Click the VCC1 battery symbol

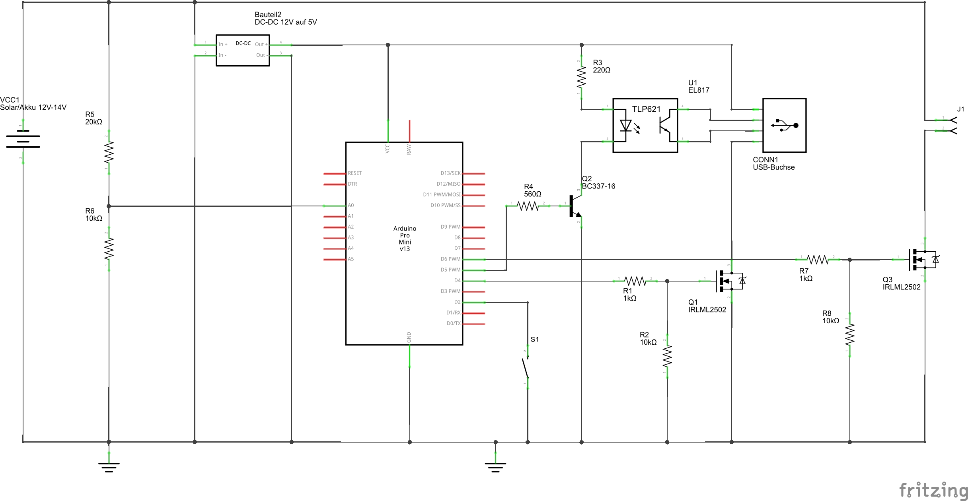(x=23, y=142)
